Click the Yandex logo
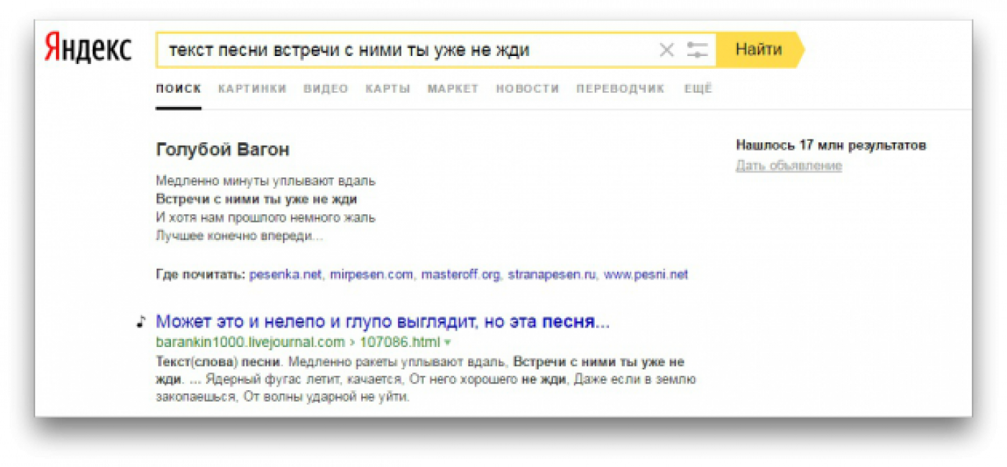Image resolution: width=1007 pixels, height=467 pixels. (88, 50)
